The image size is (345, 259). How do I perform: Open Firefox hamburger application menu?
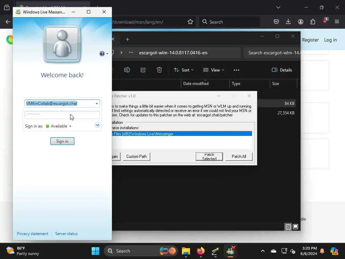coord(337,22)
